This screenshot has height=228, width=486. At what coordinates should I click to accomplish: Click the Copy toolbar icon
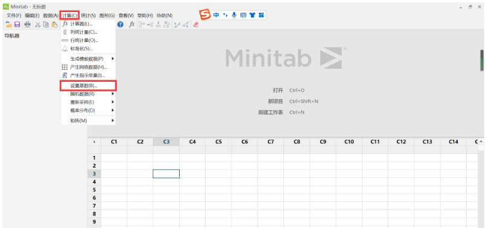click(46, 25)
